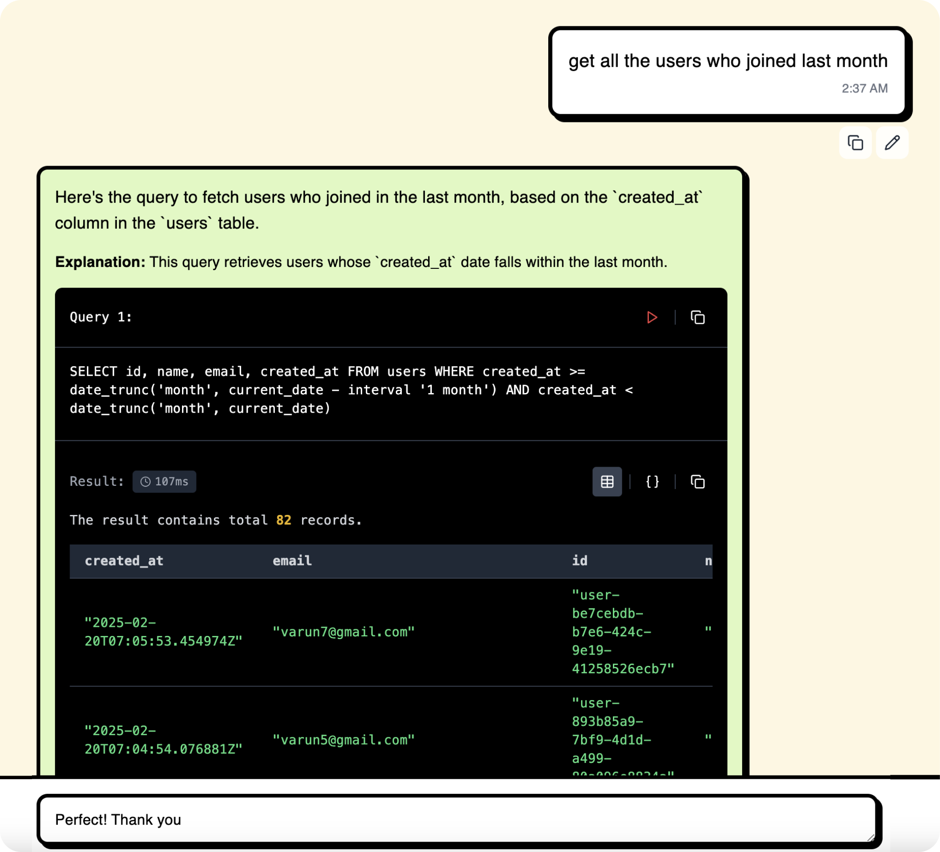
Task: Run Query 1 with the play icon
Action: pos(652,318)
